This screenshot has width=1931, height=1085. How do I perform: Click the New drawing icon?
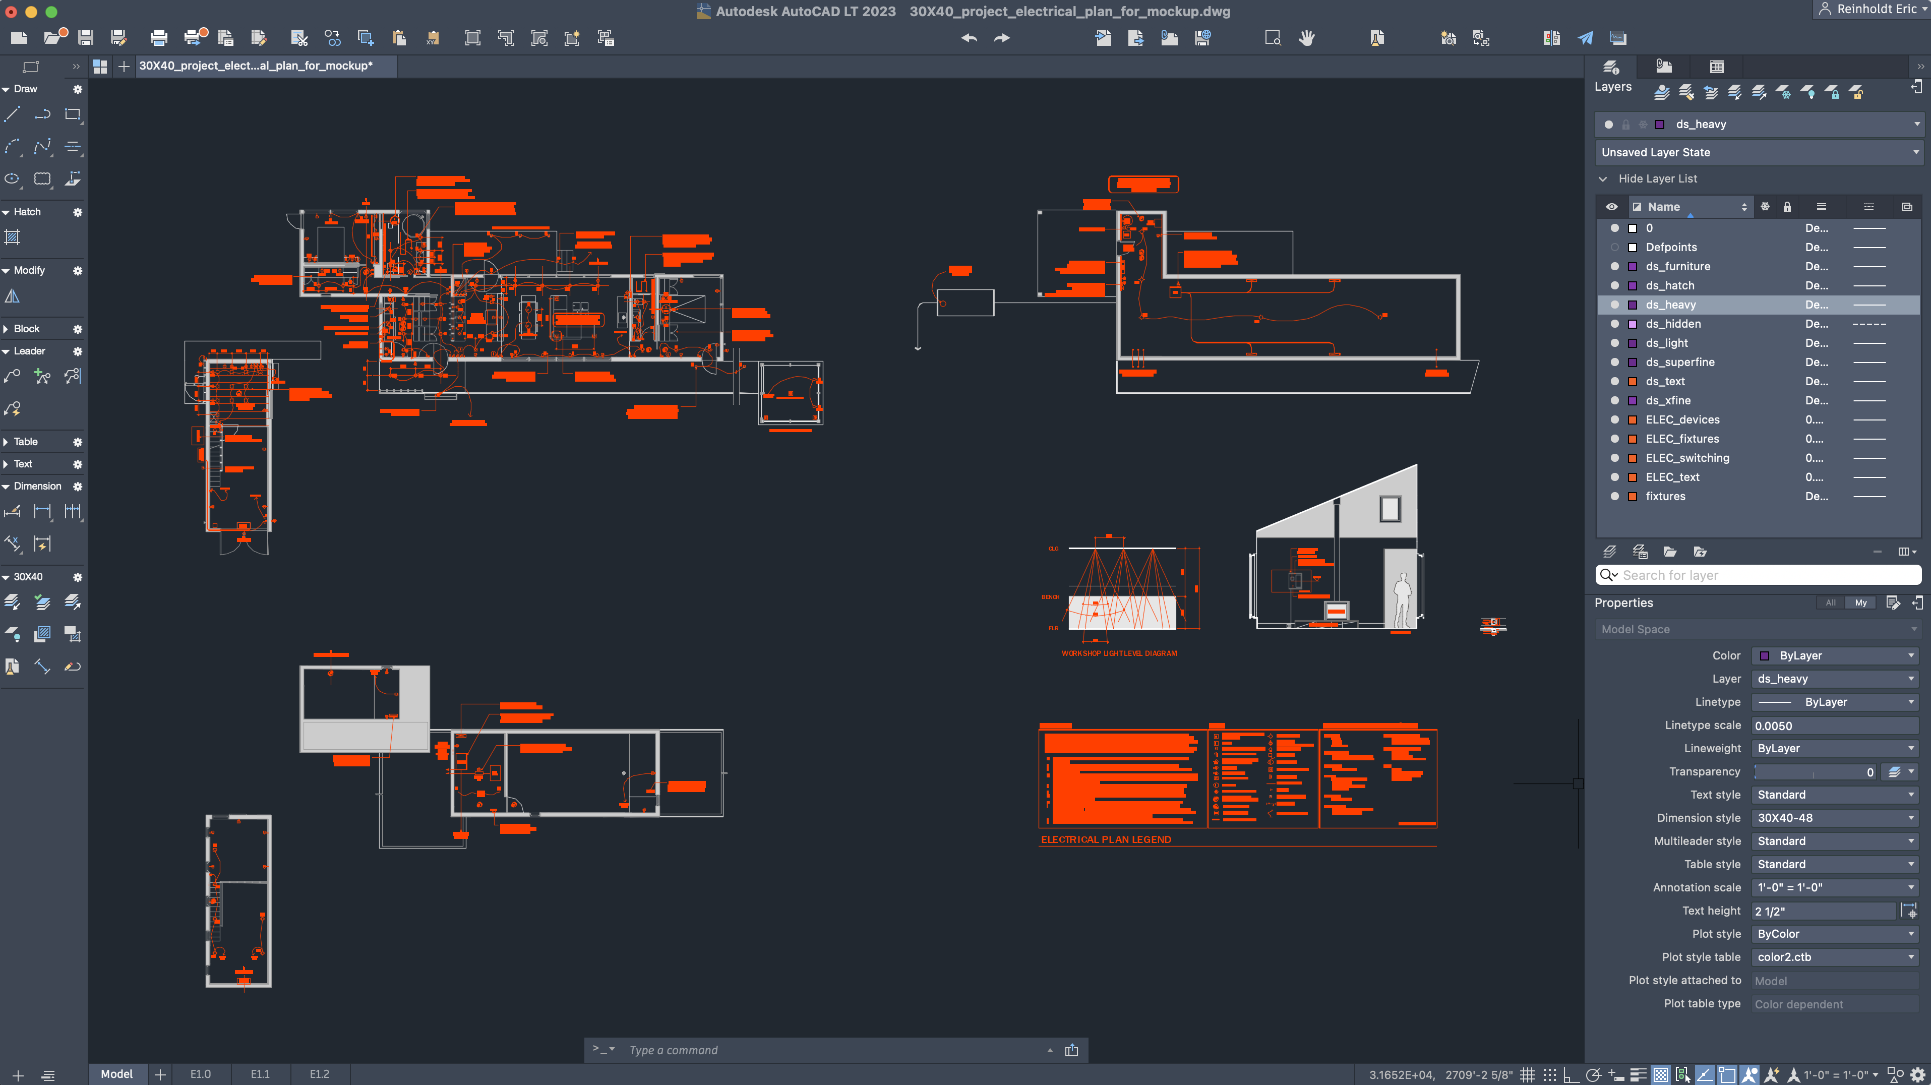(20, 37)
